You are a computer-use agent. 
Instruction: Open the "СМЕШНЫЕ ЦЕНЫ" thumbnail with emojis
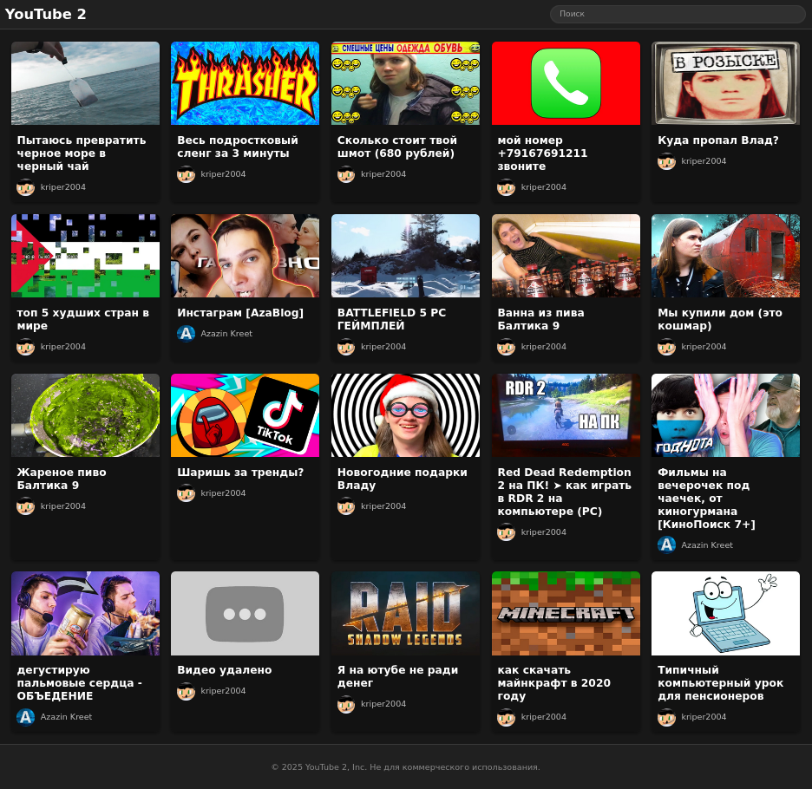coord(405,83)
